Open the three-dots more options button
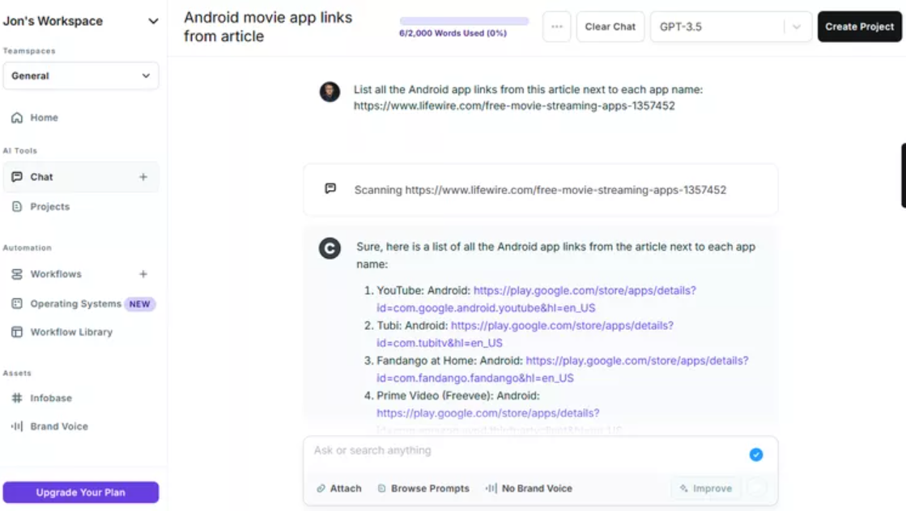The width and height of the screenshot is (906, 511). [x=556, y=27]
